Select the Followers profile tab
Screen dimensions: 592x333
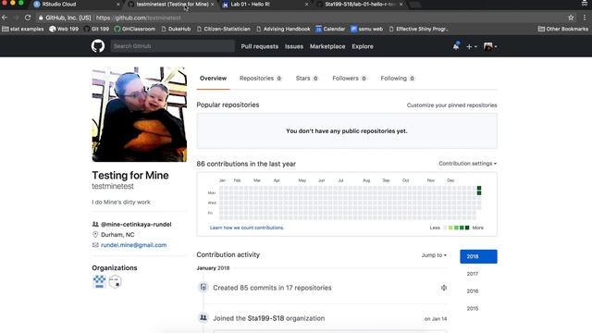pyautogui.click(x=350, y=78)
